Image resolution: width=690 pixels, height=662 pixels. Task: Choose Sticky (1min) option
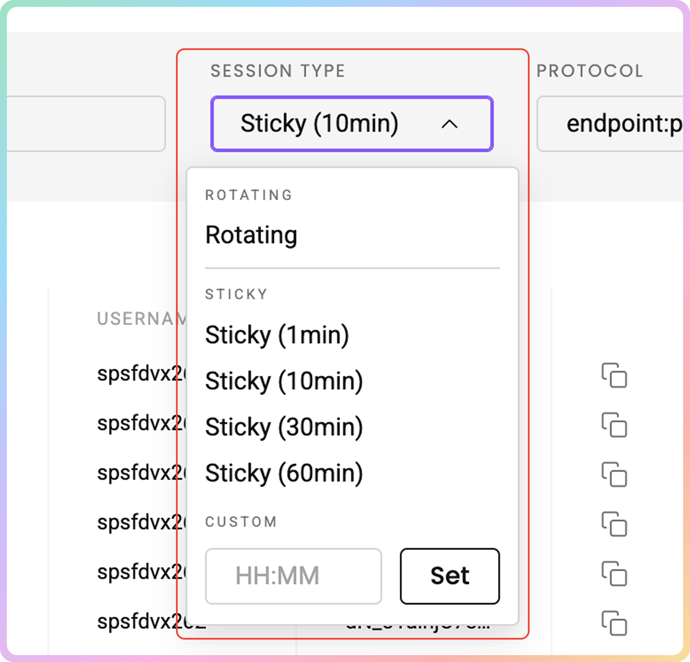click(277, 335)
